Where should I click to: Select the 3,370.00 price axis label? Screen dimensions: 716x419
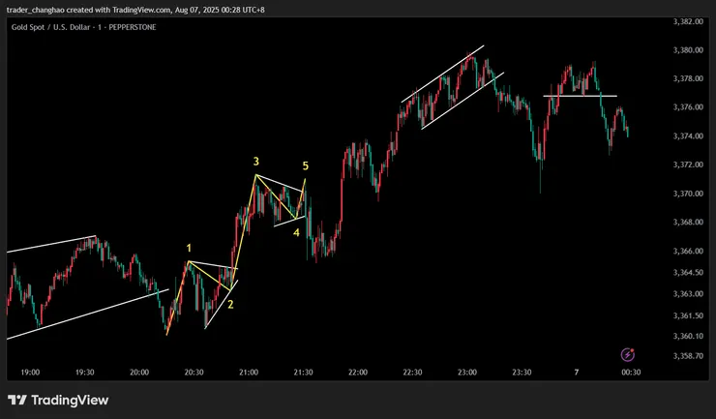pos(688,194)
